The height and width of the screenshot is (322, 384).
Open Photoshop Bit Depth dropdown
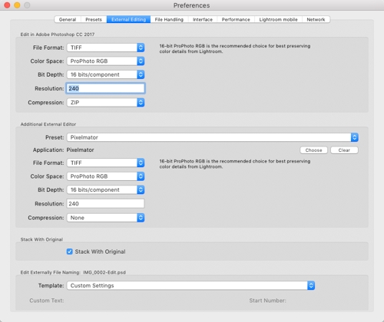[x=105, y=74]
